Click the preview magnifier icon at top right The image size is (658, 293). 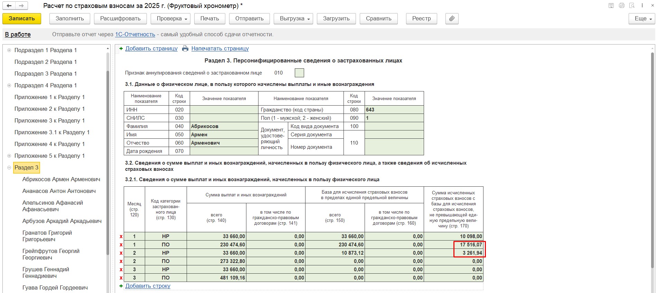tap(632, 6)
